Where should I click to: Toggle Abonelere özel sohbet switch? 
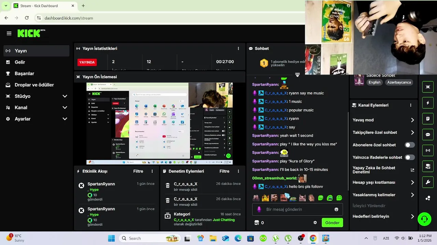tap(410, 145)
